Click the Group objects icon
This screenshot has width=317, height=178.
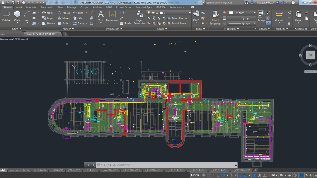261,16
